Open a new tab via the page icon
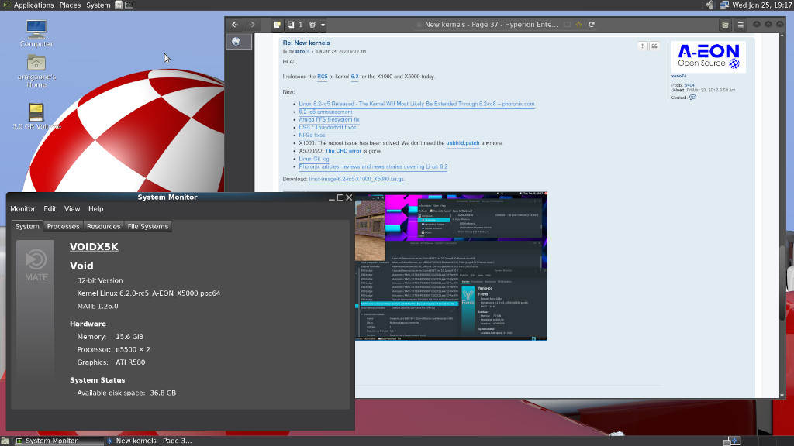The width and height of the screenshot is (794, 446). 277,24
